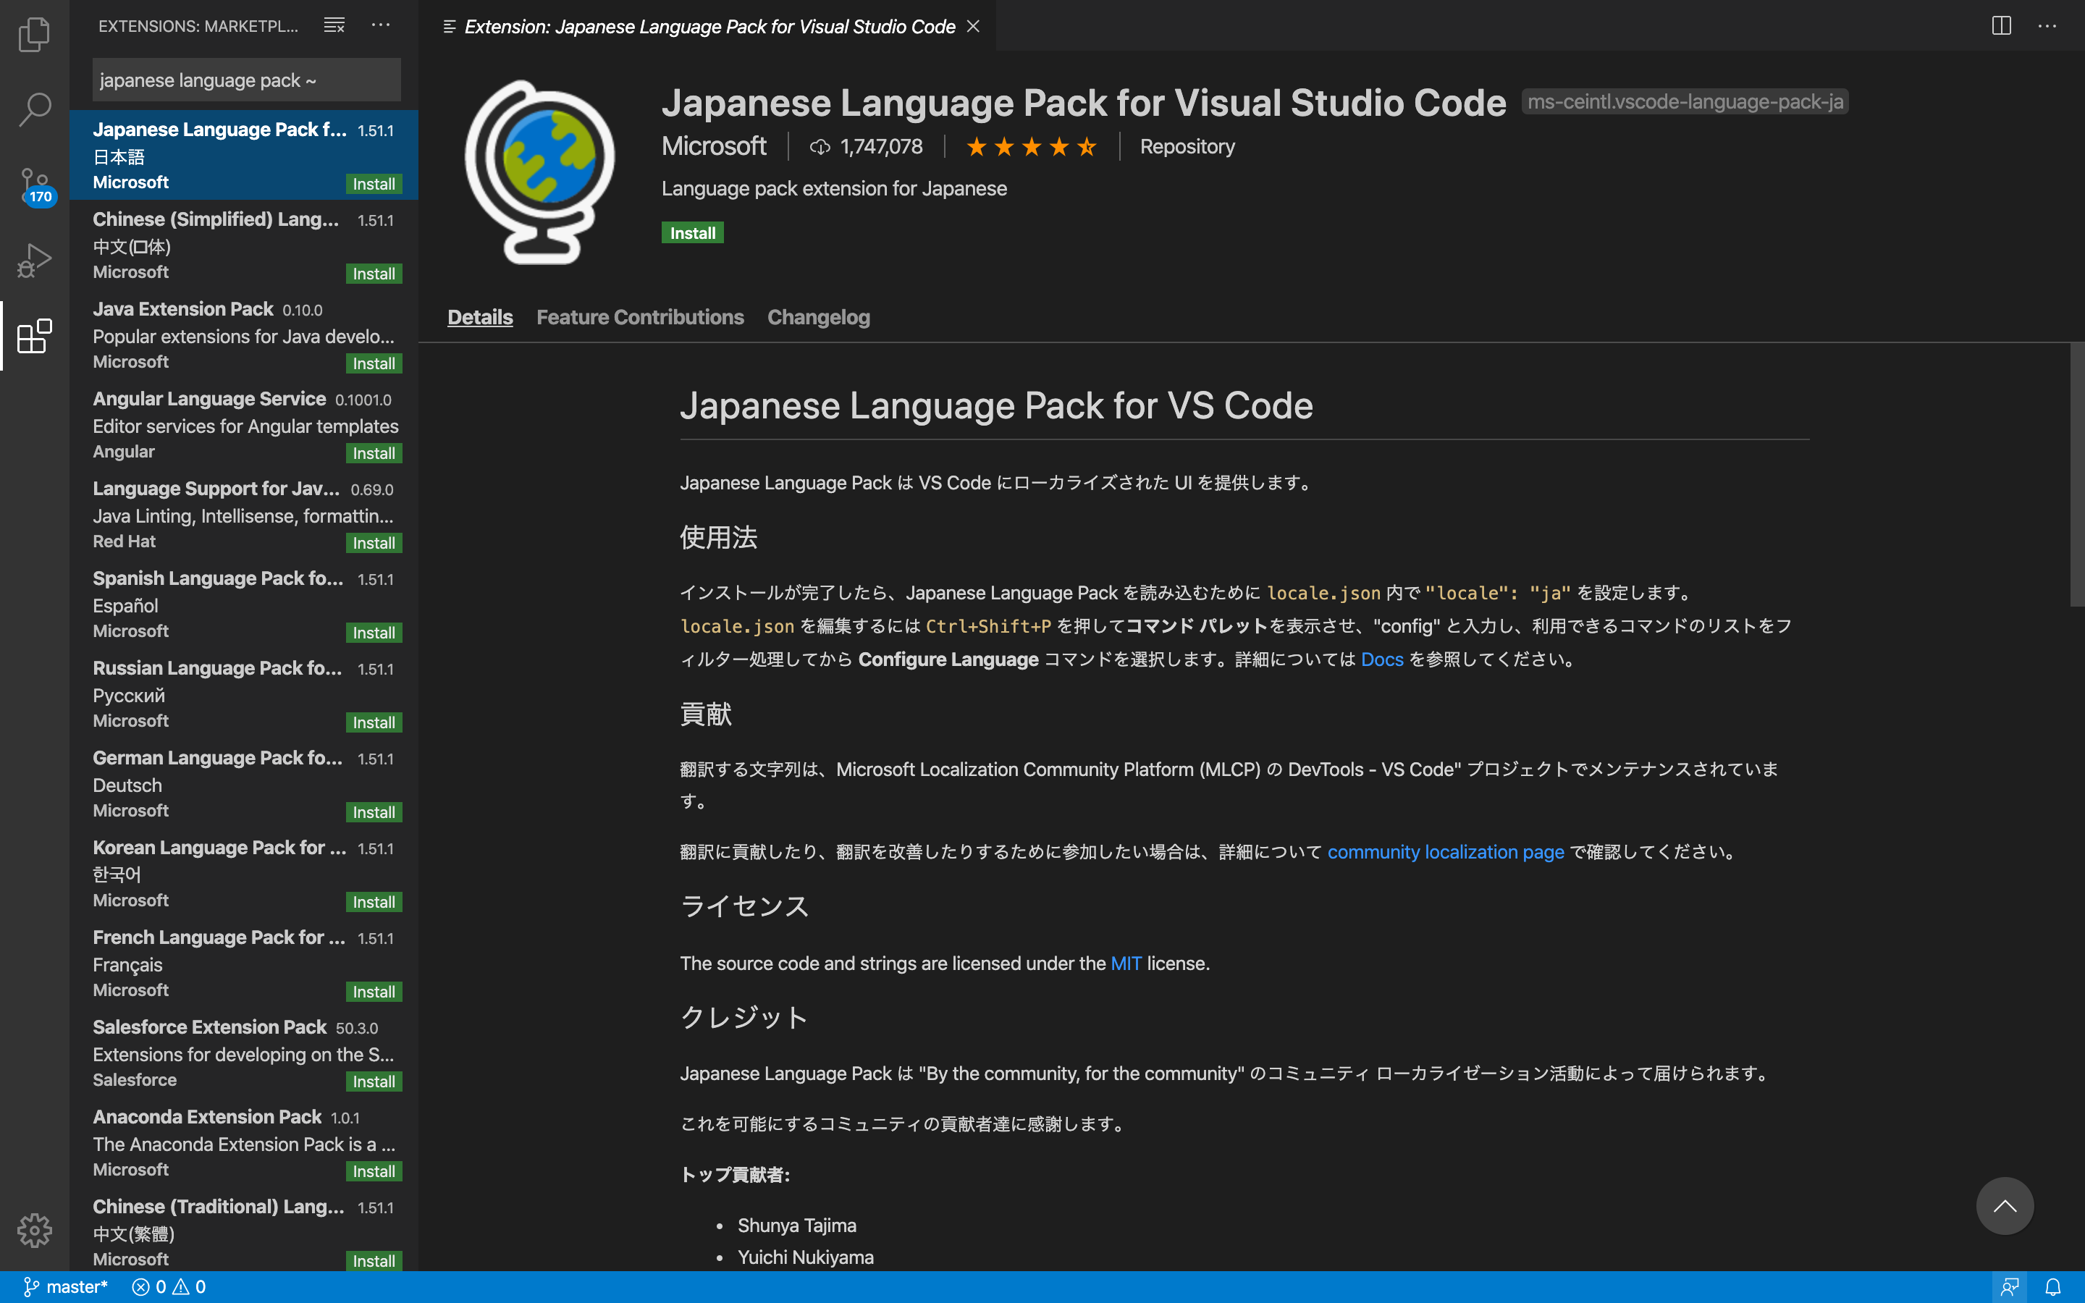Click the feedback icon in status bar
The width and height of the screenshot is (2085, 1303).
coord(2010,1286)
